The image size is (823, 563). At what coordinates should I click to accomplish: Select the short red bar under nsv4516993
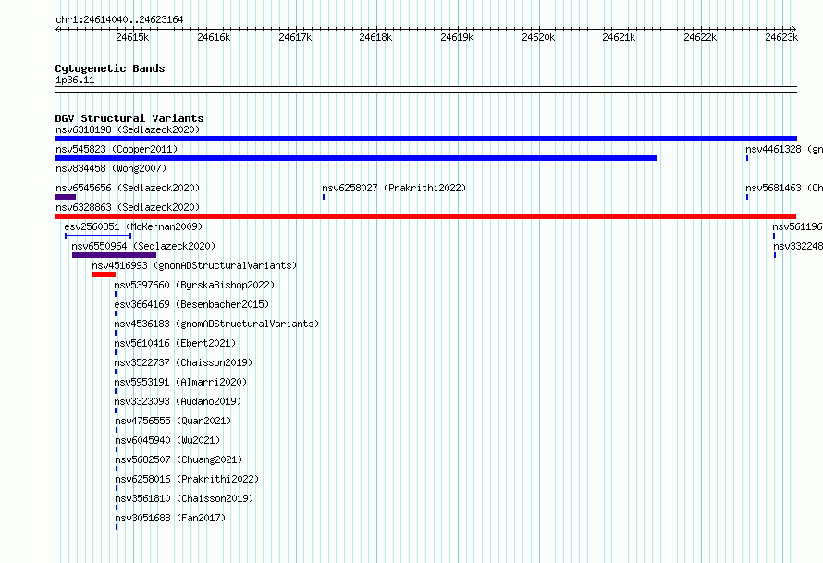point(104,275)
